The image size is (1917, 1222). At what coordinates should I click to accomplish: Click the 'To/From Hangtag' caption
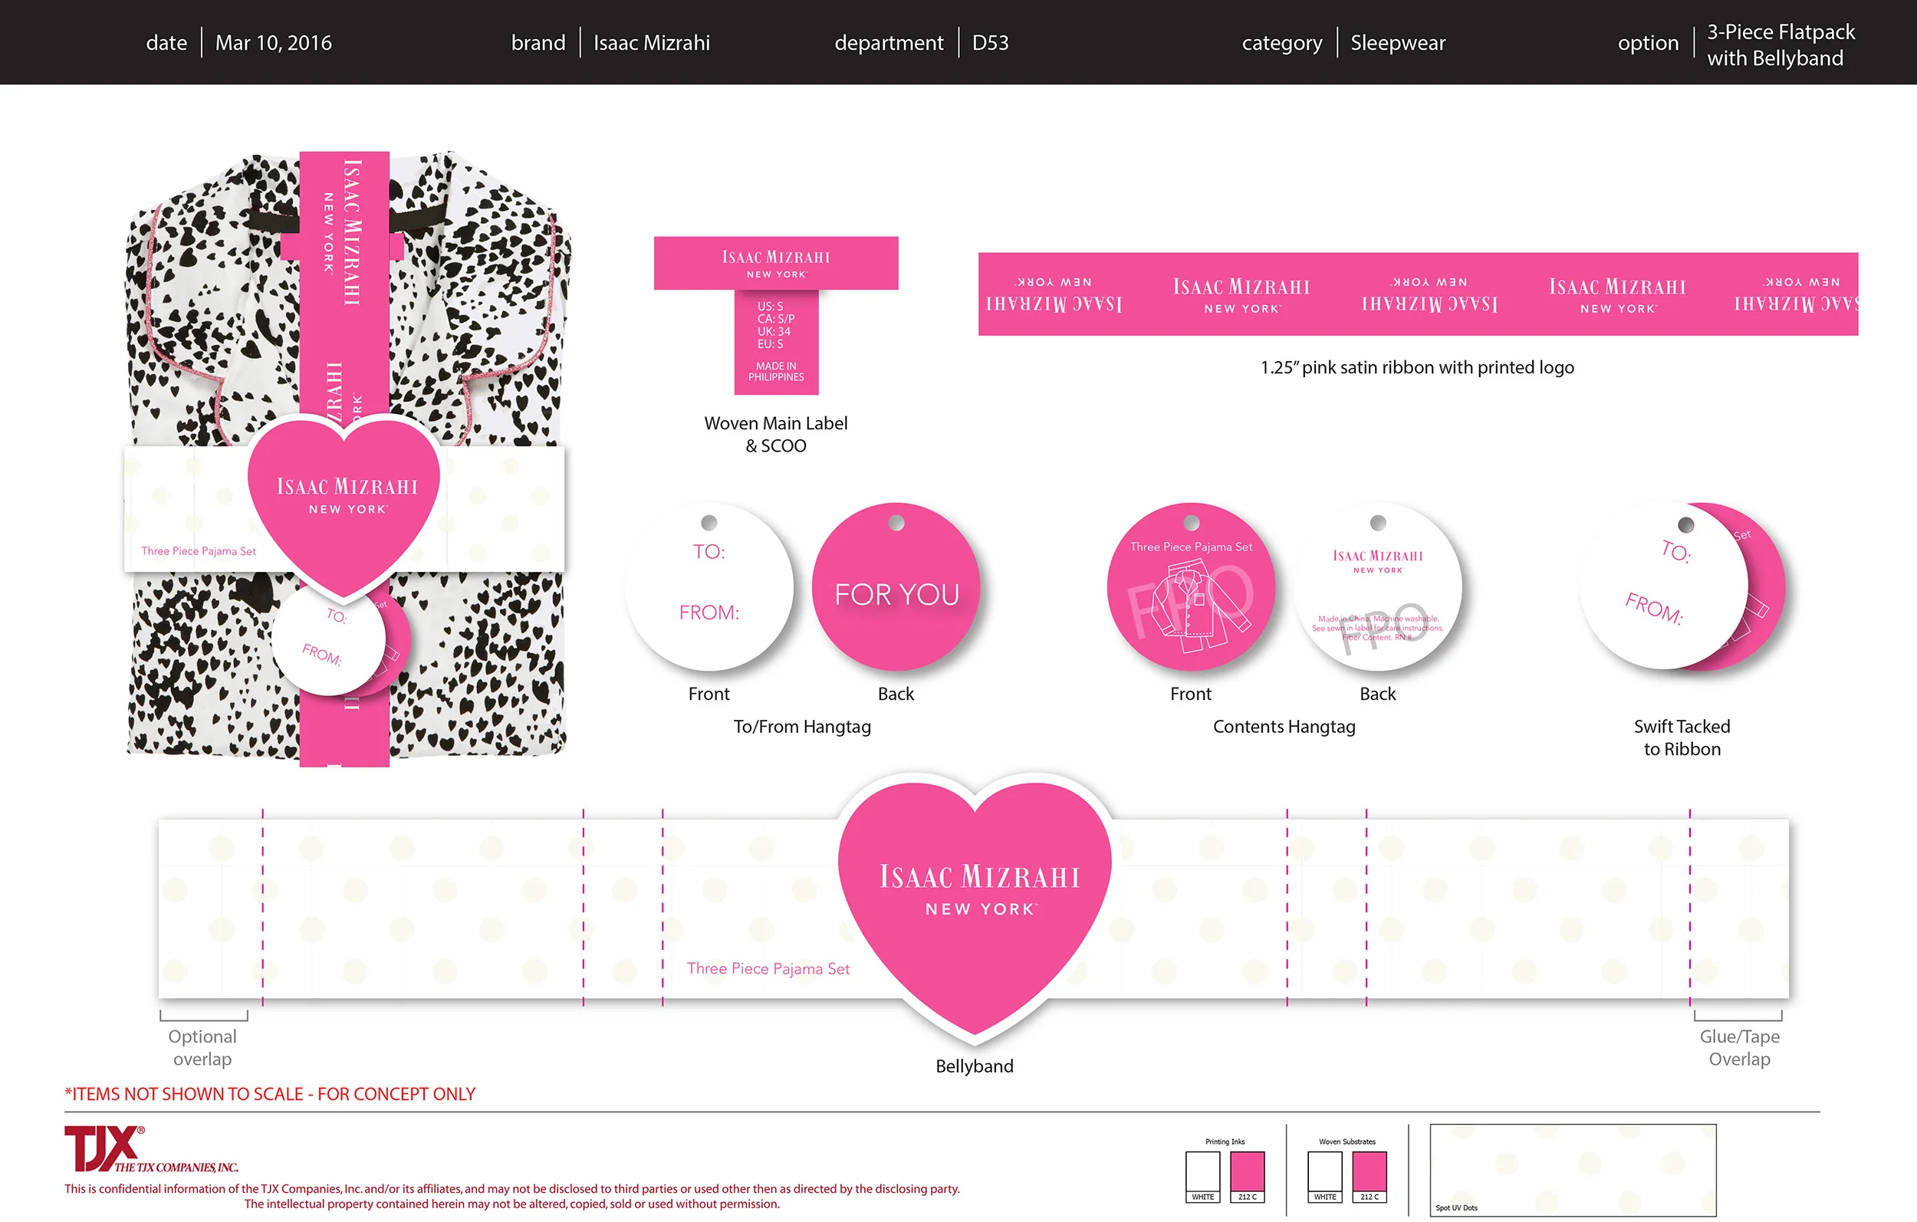(x=803, y=726)
